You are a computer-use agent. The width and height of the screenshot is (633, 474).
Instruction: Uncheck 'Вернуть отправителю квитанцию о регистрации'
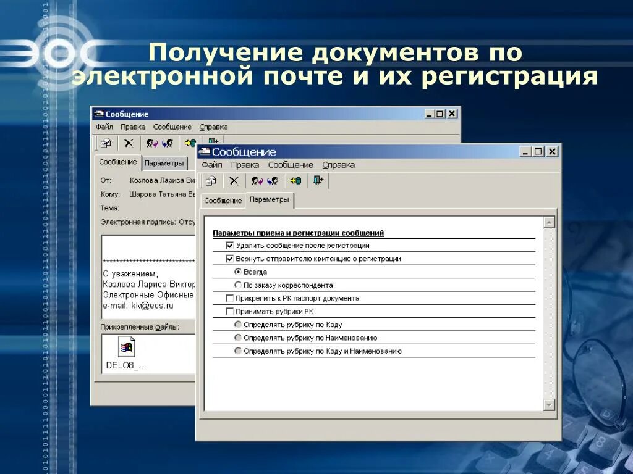230,259
